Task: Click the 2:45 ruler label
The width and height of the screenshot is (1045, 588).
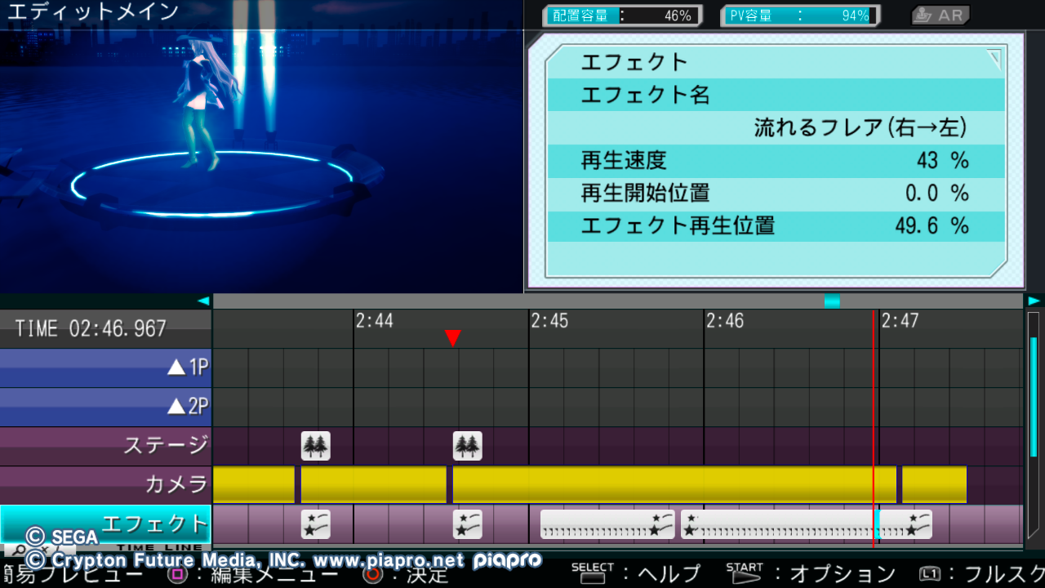Action: point(549,321)
